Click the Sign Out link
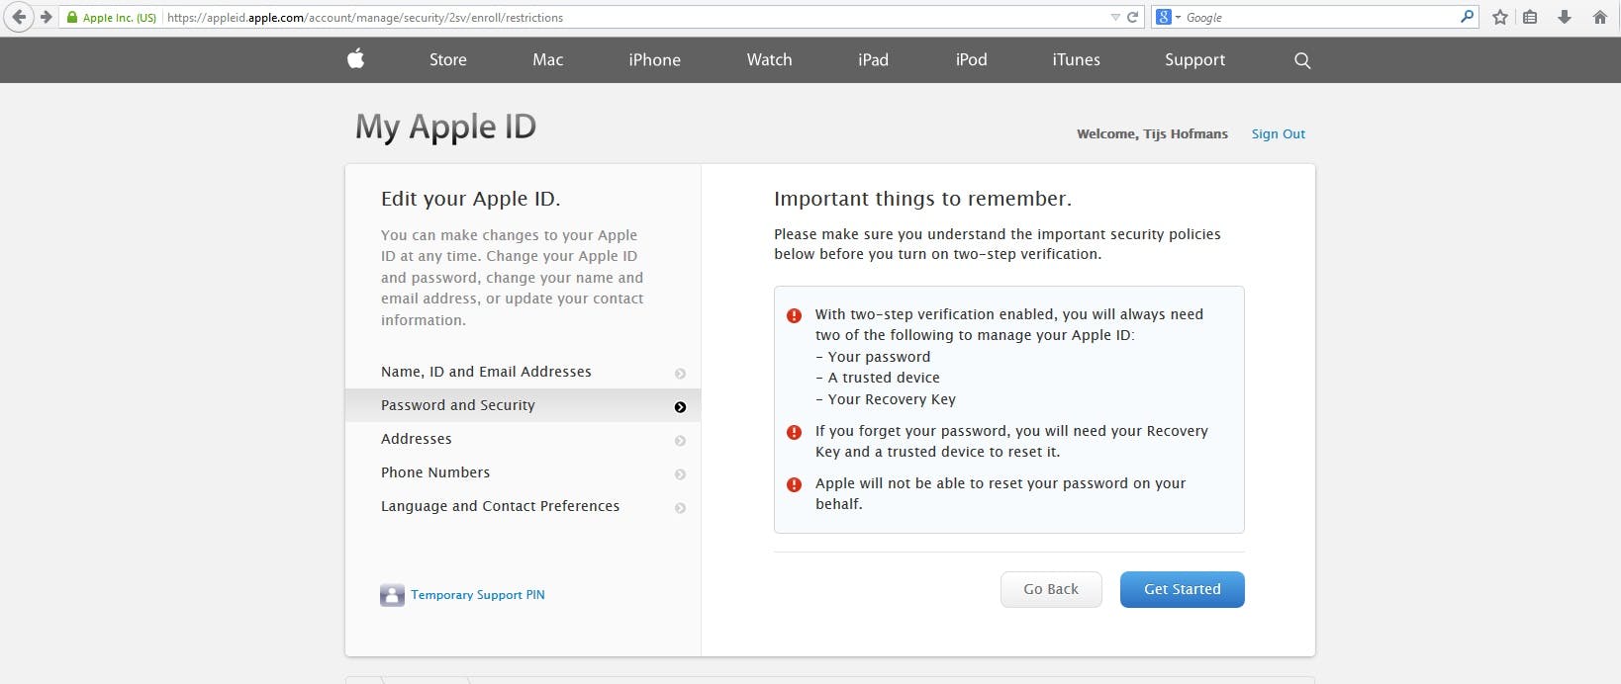1621x684 pixels. click(x=1278, y=133)
